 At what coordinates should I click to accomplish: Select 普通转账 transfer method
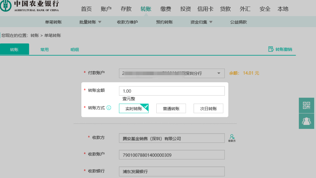click(171, 108)
